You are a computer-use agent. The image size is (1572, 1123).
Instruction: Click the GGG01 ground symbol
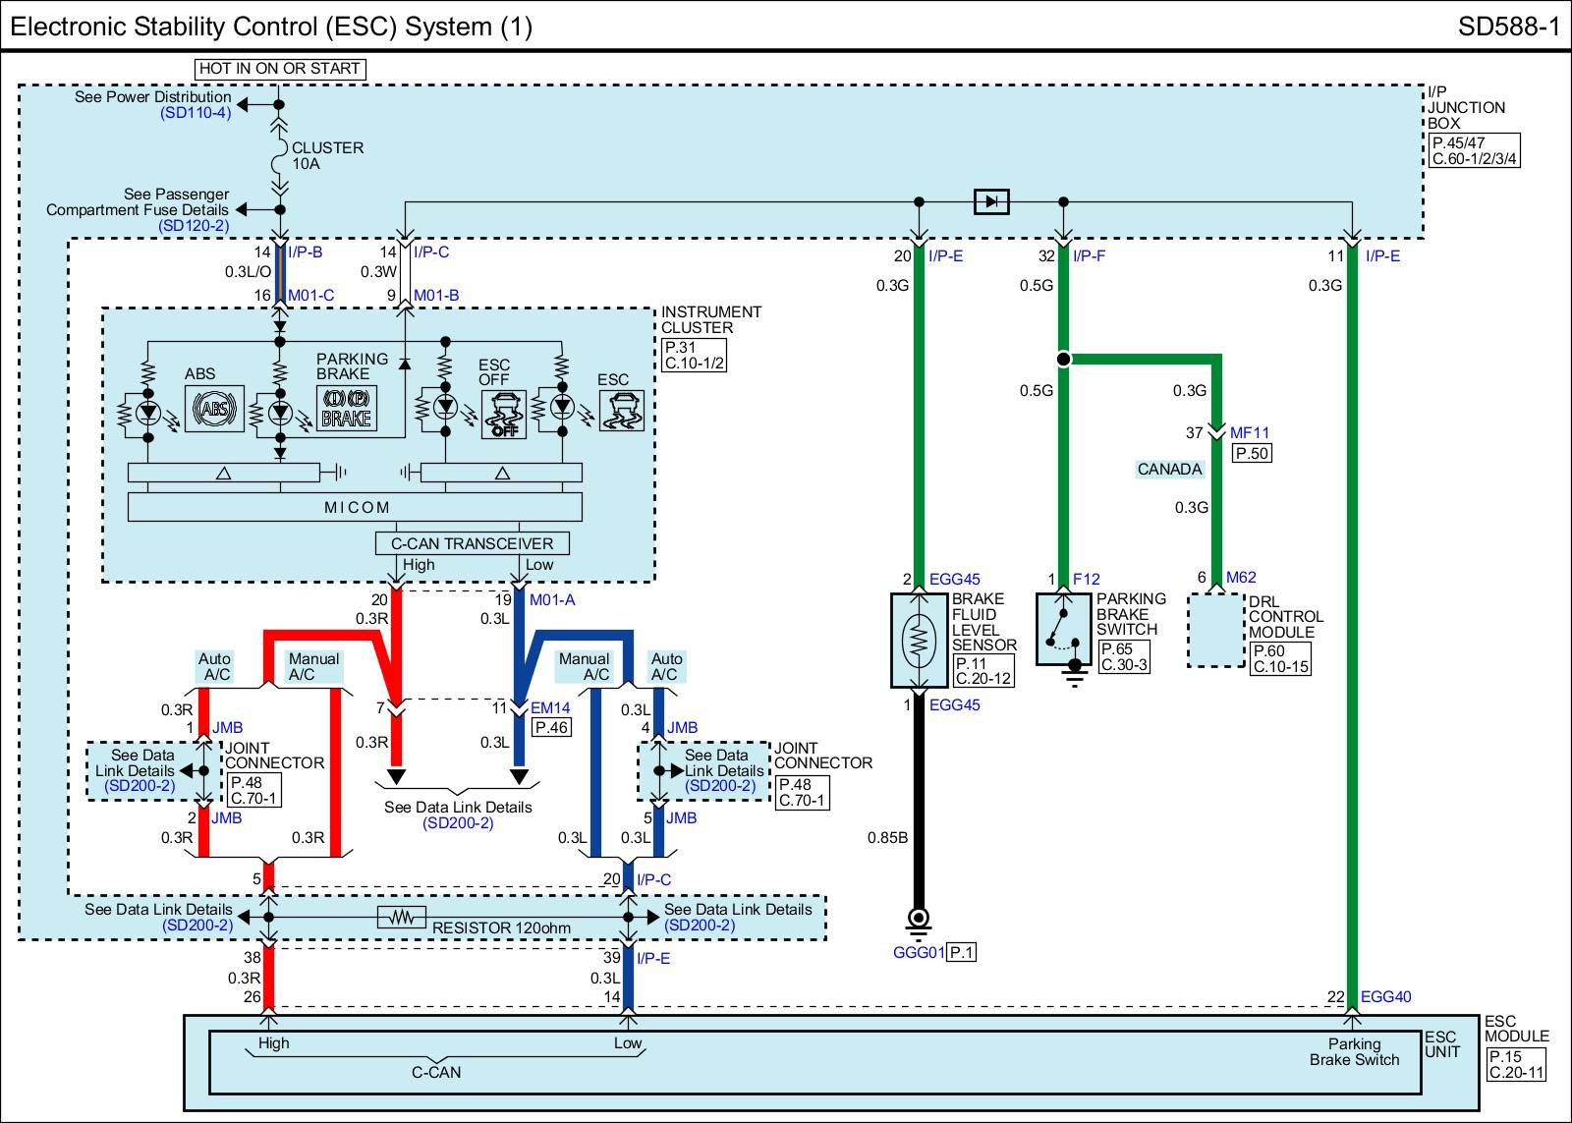click(919, 919)
